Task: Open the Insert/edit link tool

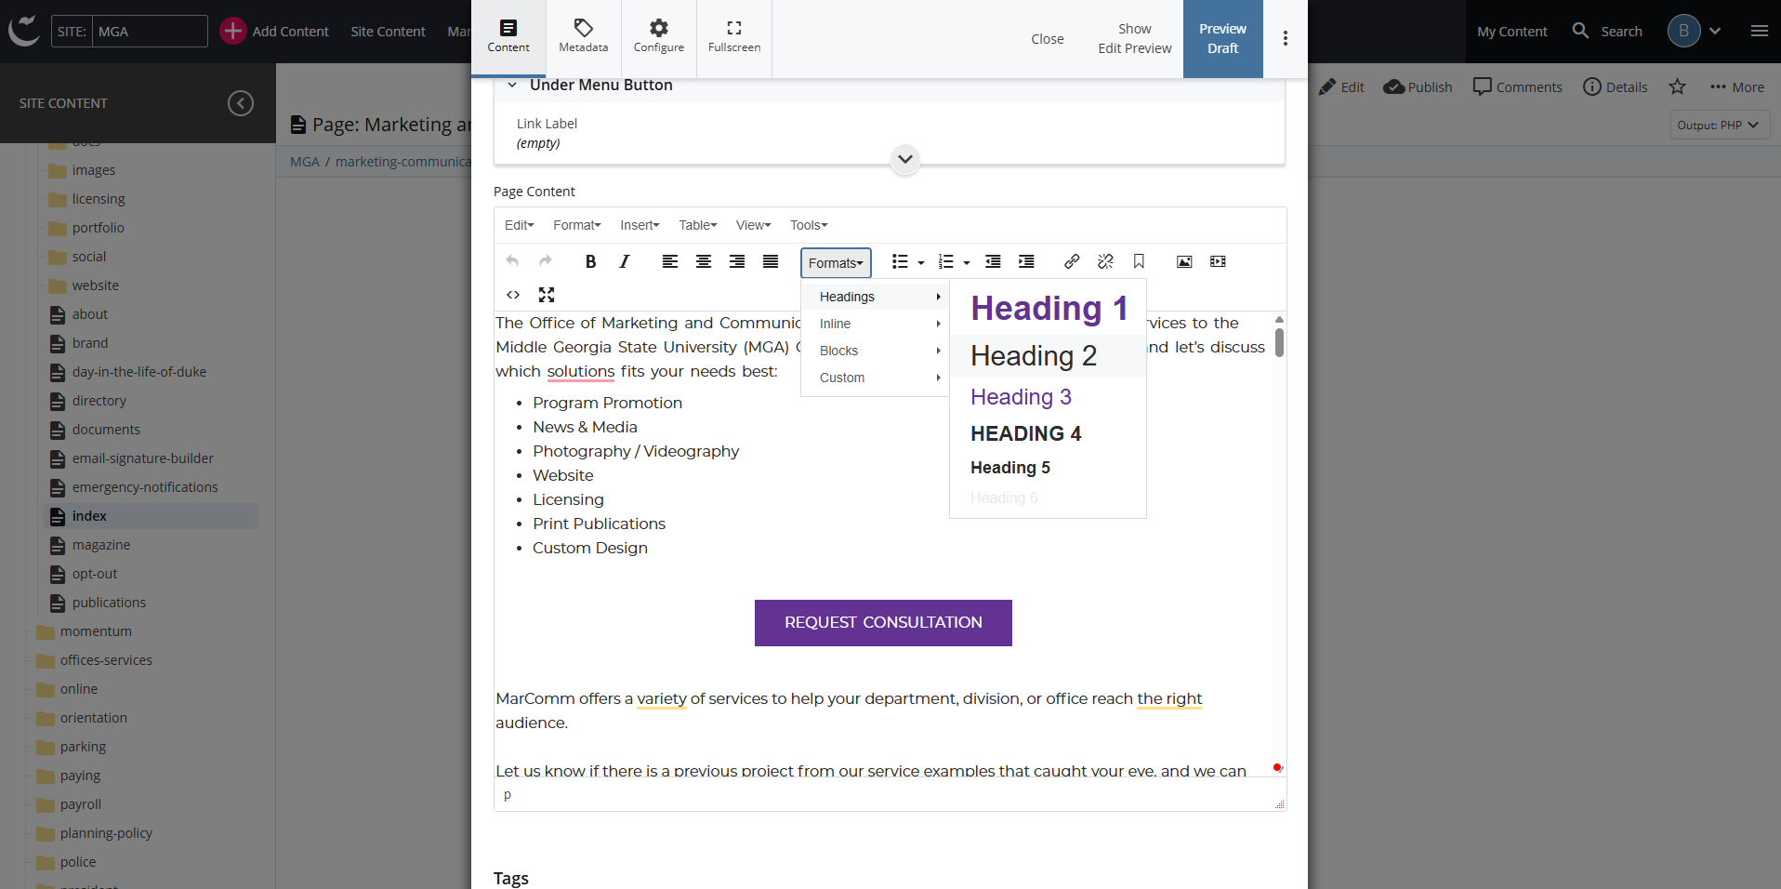Action: coord(1071,261)
